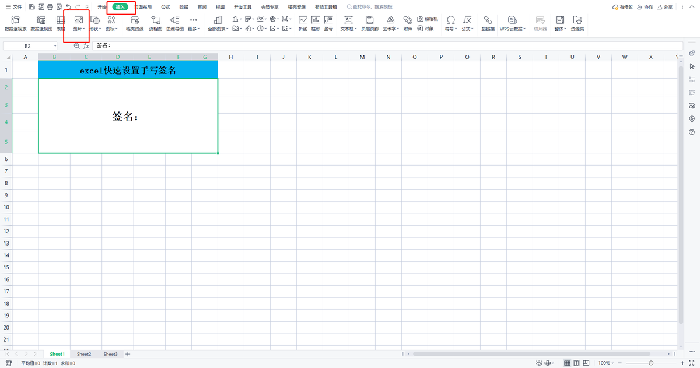Open the resource folder (资源夹)
This screenshot has width=700, height=368.
coord(577,23)
